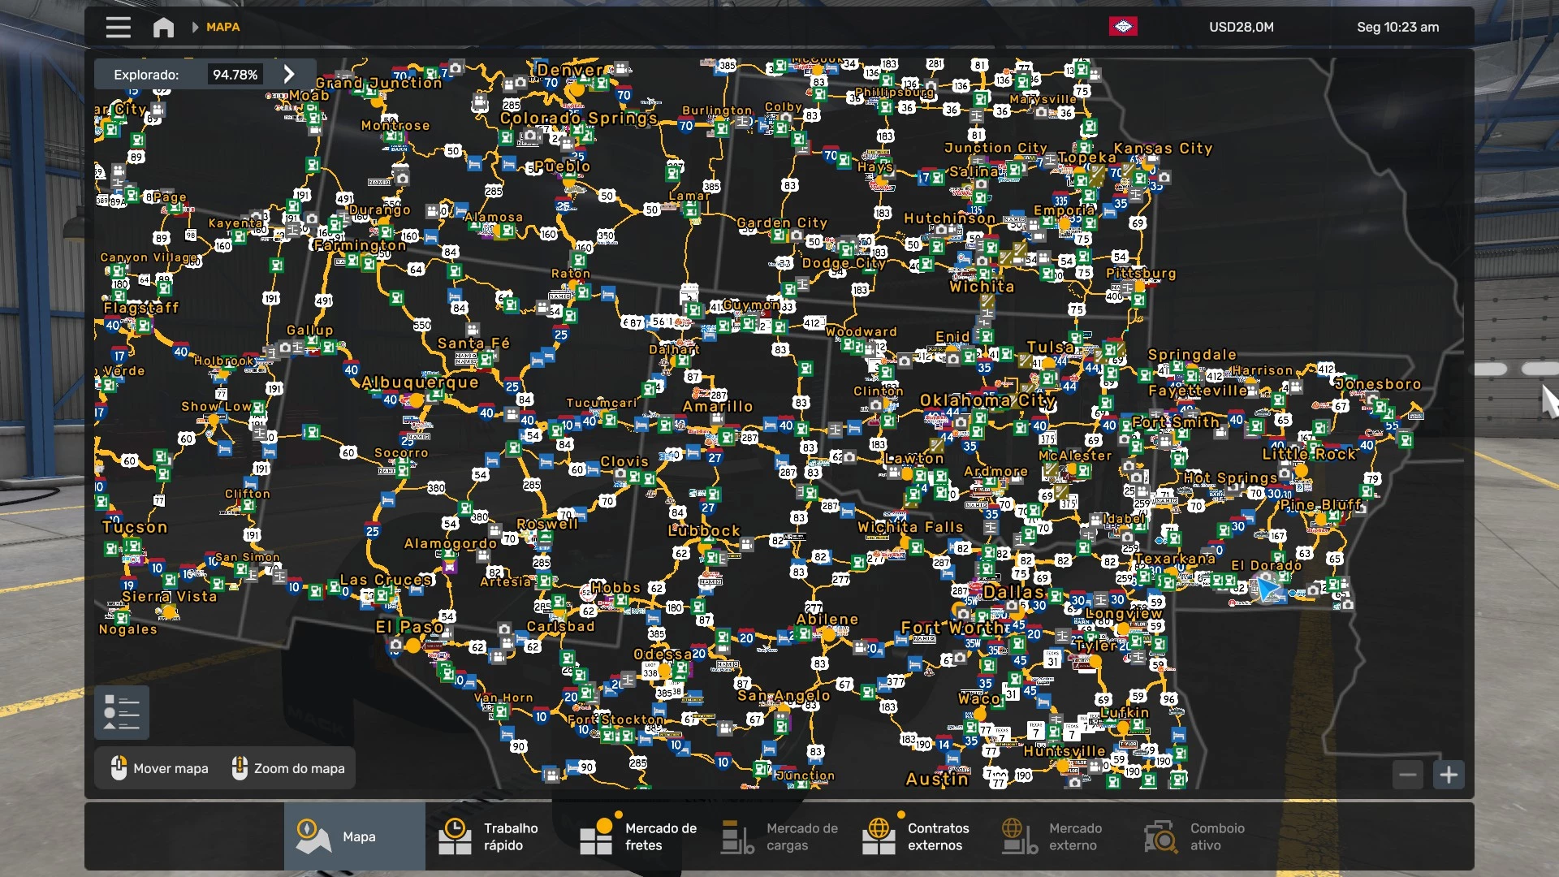The height and width of the screenshot is (877, 1559).
Task: Zoom in with the plus button
Action: click(x=1449, y=775)
